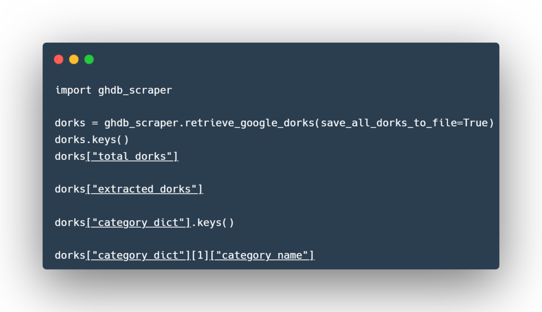Click the green maximize dot

point(89,59)
